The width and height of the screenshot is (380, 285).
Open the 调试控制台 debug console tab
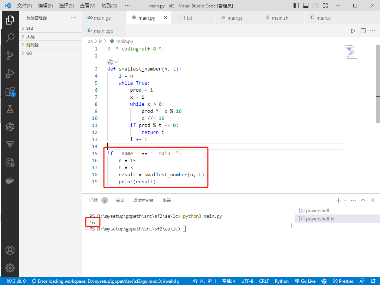[143, 200]
